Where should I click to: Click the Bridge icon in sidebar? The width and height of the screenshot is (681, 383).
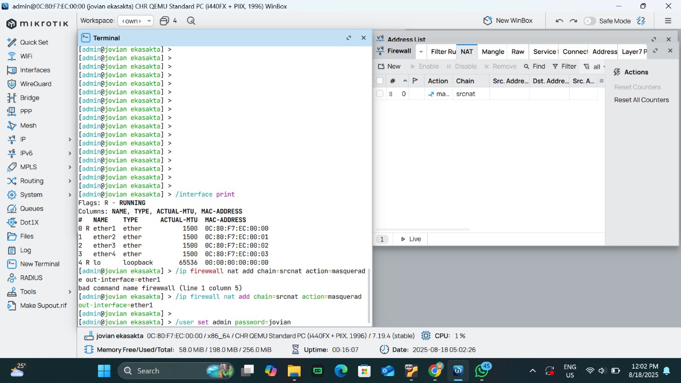point(12,98)
